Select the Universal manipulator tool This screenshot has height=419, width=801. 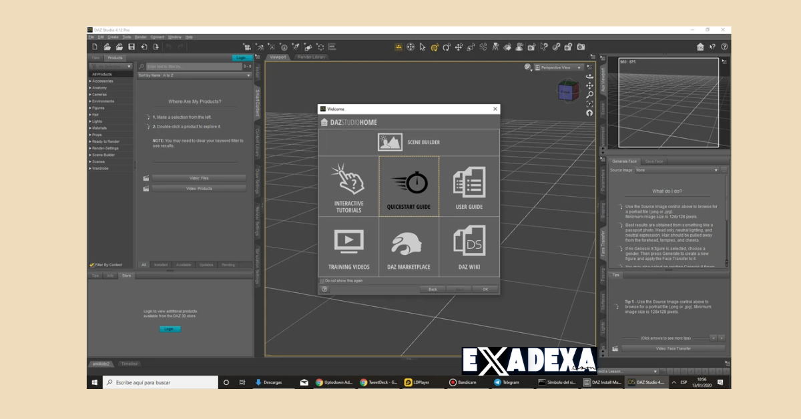click(411, 47)
